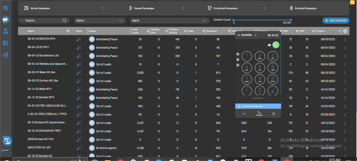Sort table by Name column

(x=68, y=31)
